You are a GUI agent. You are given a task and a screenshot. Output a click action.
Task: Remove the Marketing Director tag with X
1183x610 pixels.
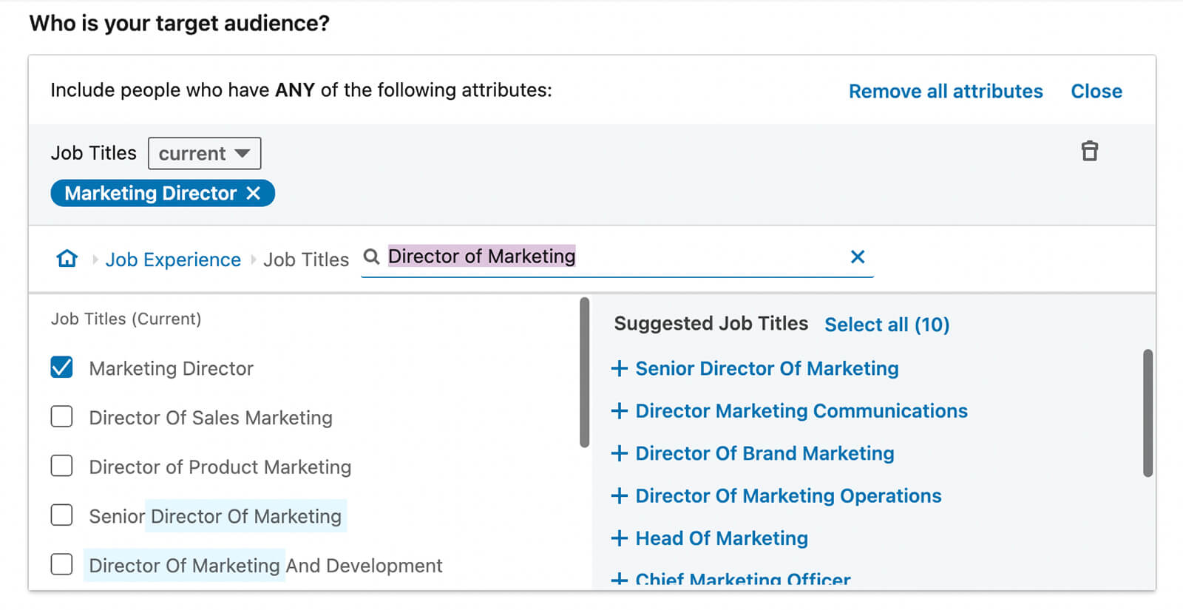[x=254, y=193]
